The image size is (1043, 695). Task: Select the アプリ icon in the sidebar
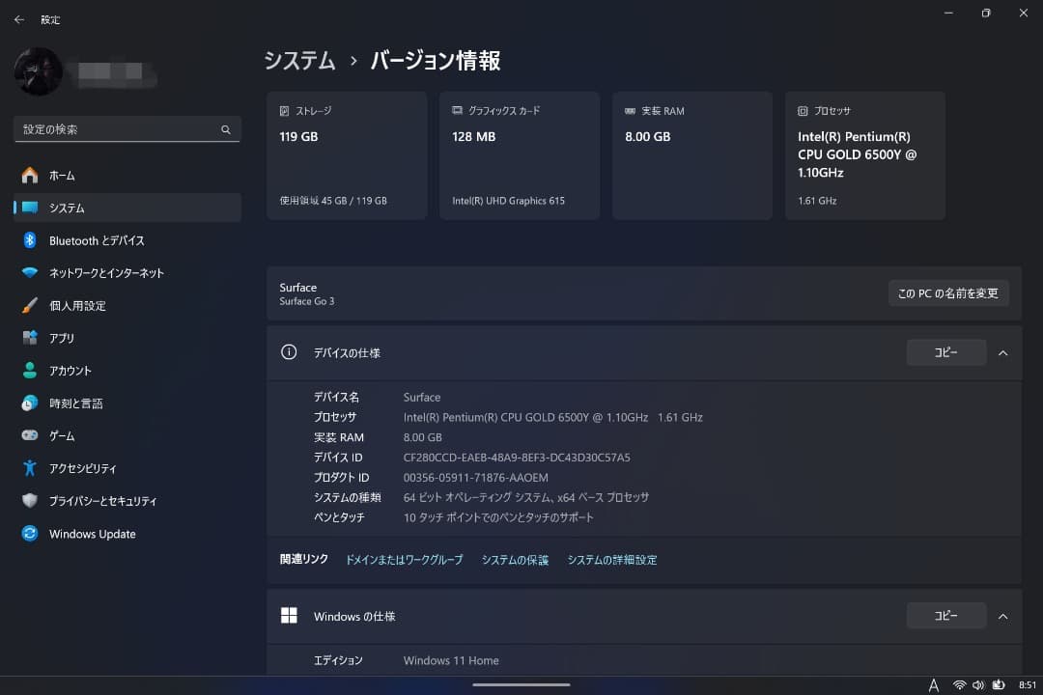point(30,338)
